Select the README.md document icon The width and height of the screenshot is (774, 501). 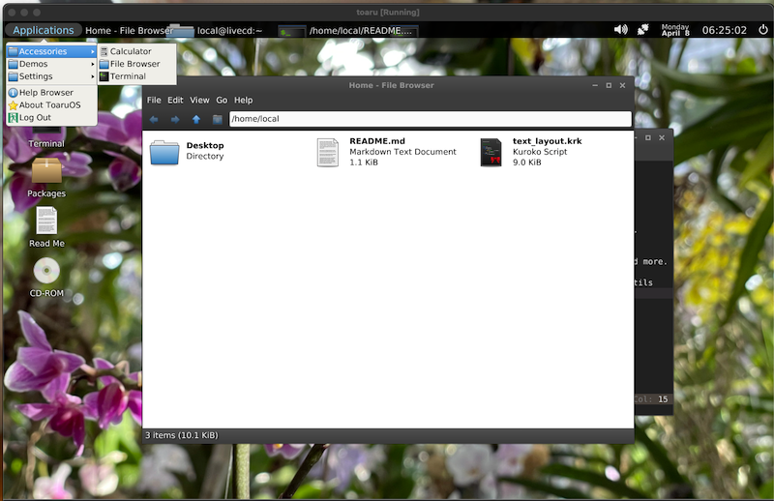[329, 152]
